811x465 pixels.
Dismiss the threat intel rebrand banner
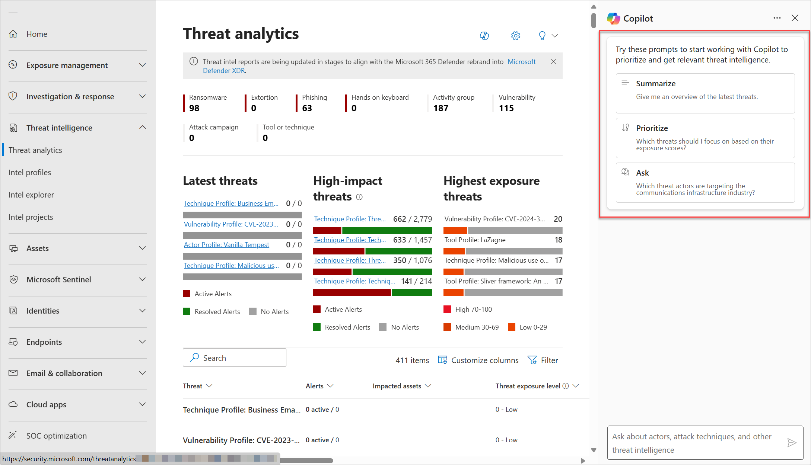point(553,62)
